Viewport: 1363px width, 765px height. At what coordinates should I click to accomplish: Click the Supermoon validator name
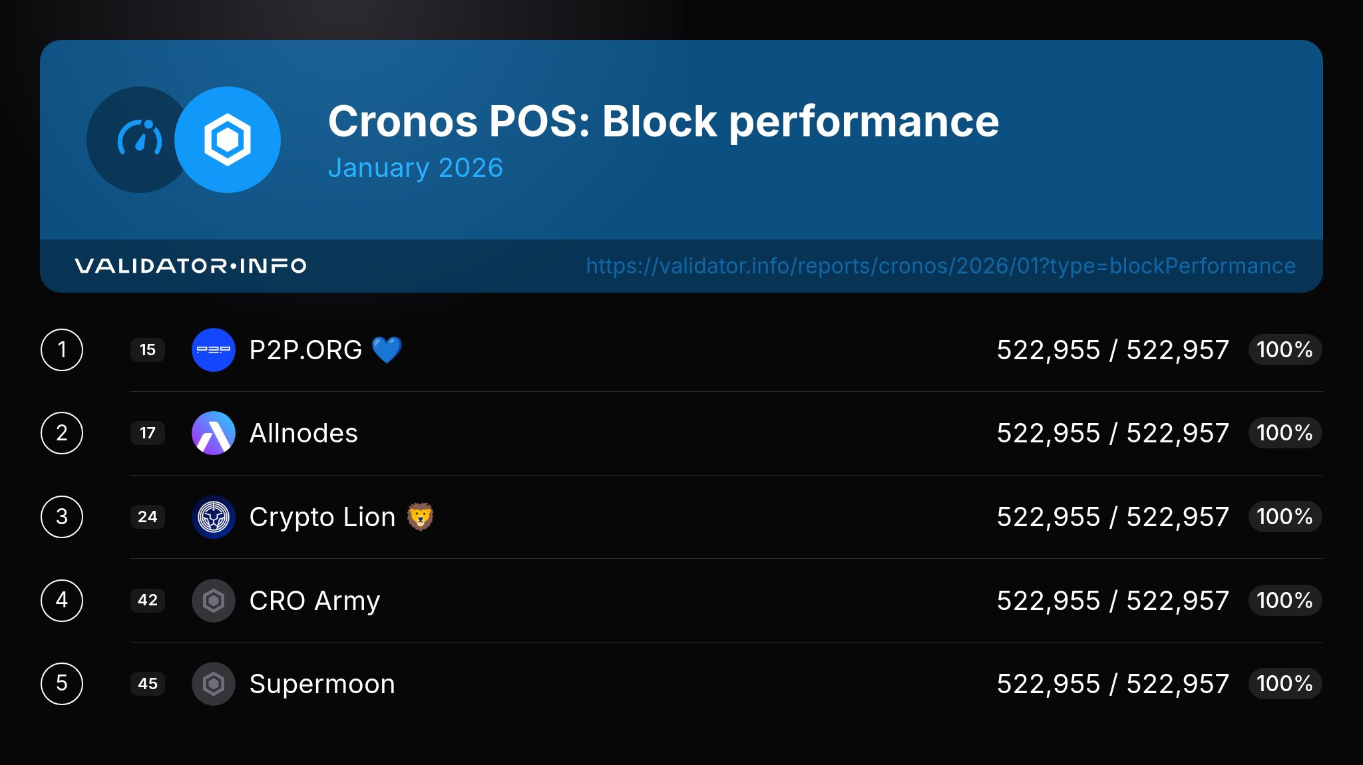coord(322,684)
